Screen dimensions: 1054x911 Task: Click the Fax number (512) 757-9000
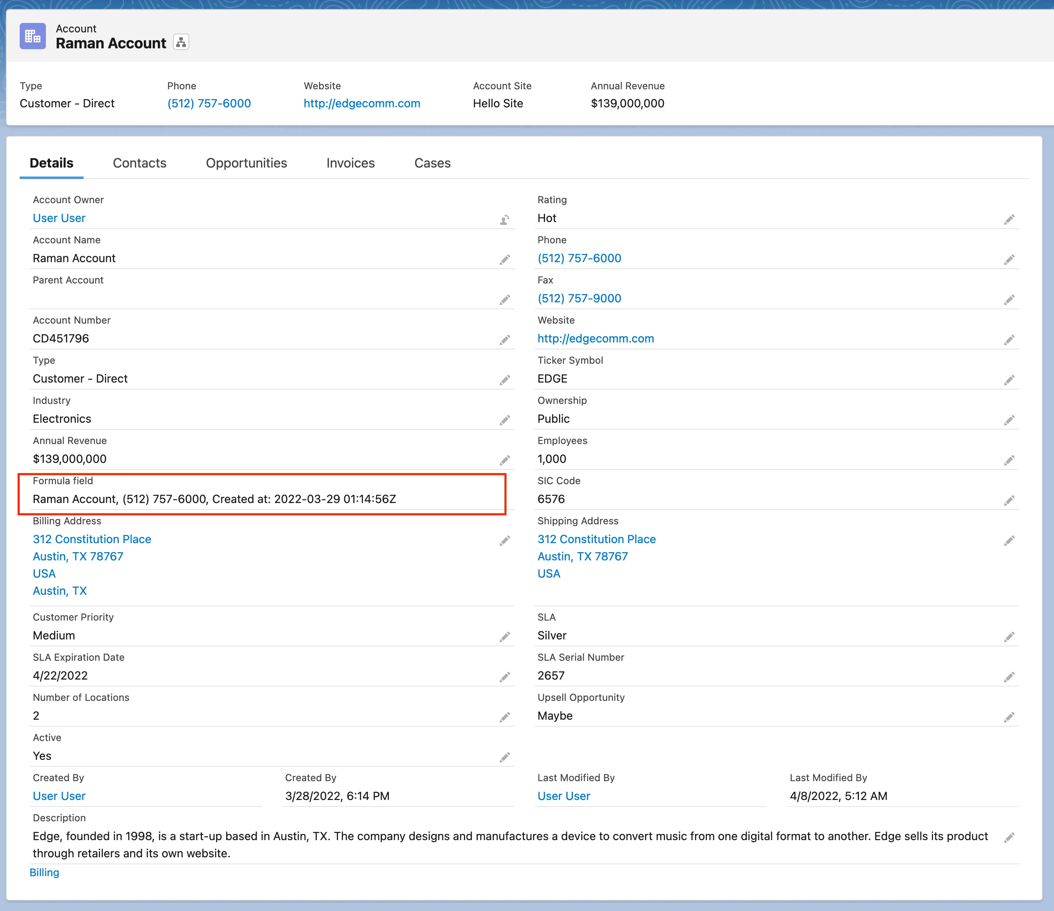point(579,299)
